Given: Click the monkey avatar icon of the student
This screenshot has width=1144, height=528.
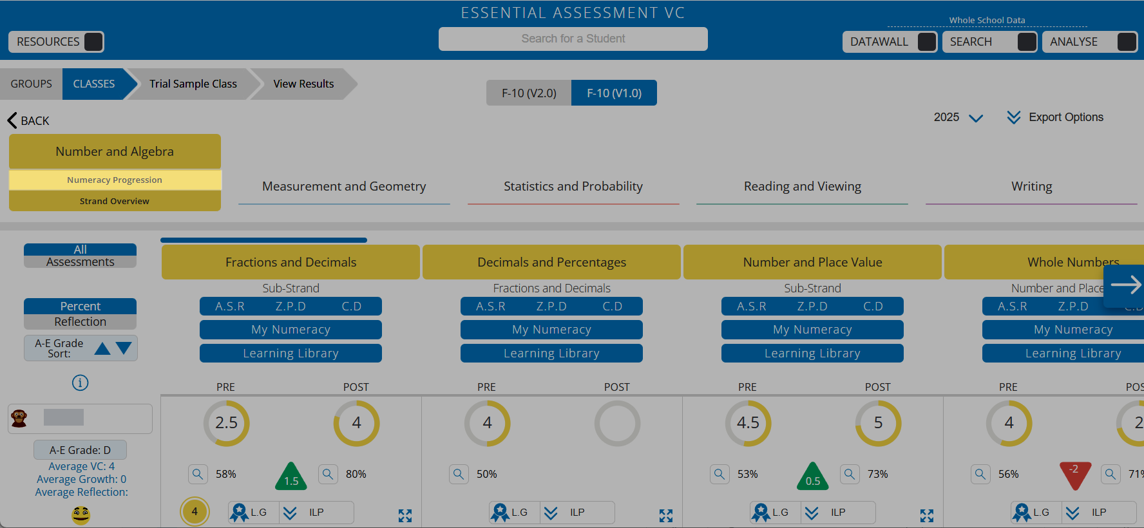Looking at the screenshot, I should 19,419.
